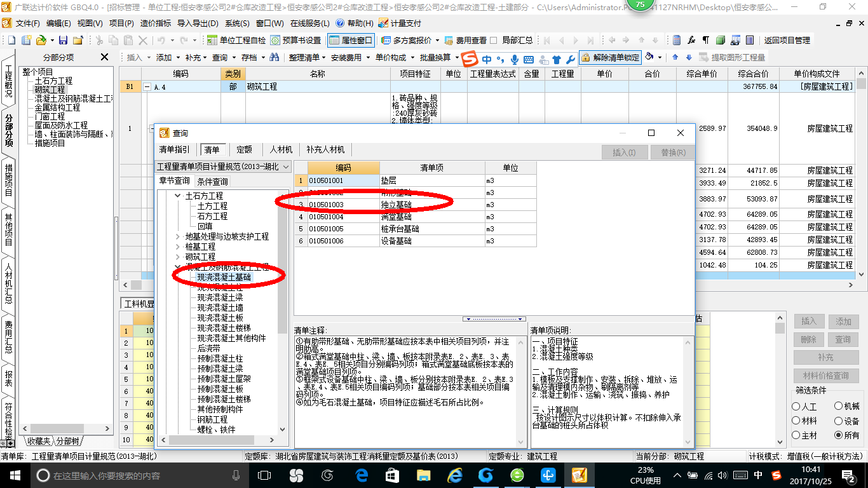This screenshot has width=868, height=488.
Task: Open 预算书设置 budget settings
Action: (x=295, y=40)
